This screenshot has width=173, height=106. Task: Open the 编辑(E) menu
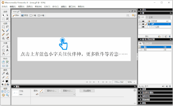point(13,6)
